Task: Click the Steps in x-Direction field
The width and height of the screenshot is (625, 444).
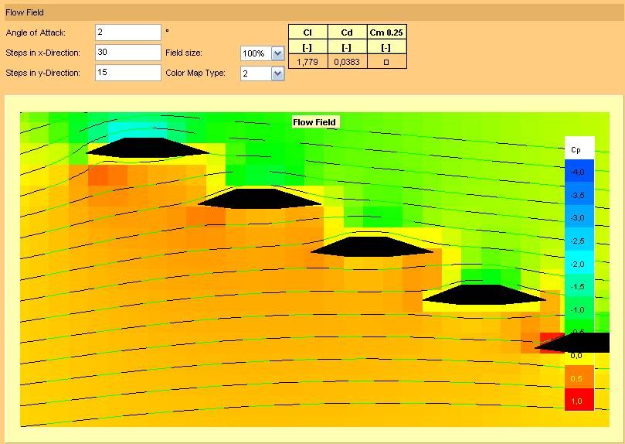Action: click(x=128, y=53)
